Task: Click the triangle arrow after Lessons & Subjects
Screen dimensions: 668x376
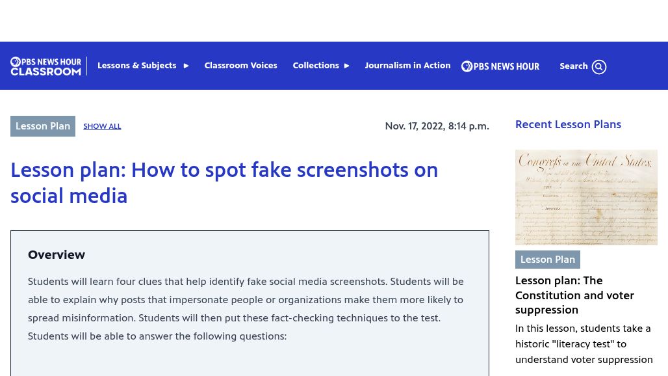Action: click(x=186, y=66)
